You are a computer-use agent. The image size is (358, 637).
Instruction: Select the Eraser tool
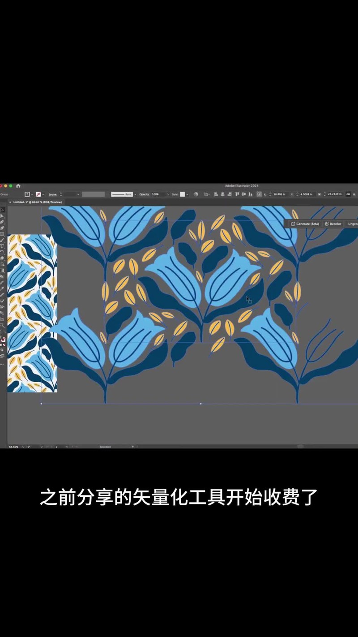tap(2, 258)
